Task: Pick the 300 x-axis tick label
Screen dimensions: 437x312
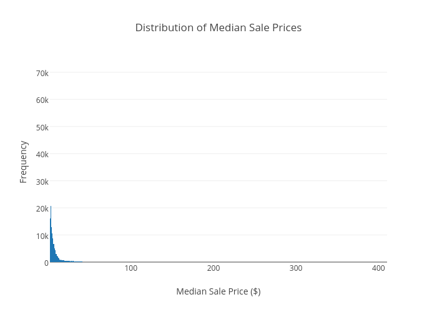Action: coord(295,268)
